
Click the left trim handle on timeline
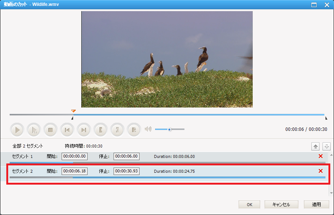tap(72, 118)
